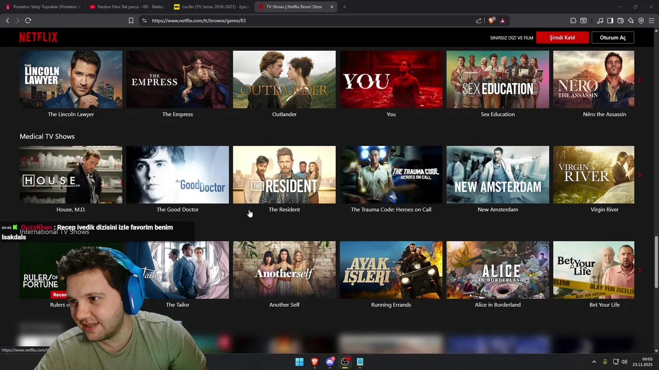Viewport: 659px width, 370px height.
Task: Open the share icon in the address bar
Action: click(479, 21)
